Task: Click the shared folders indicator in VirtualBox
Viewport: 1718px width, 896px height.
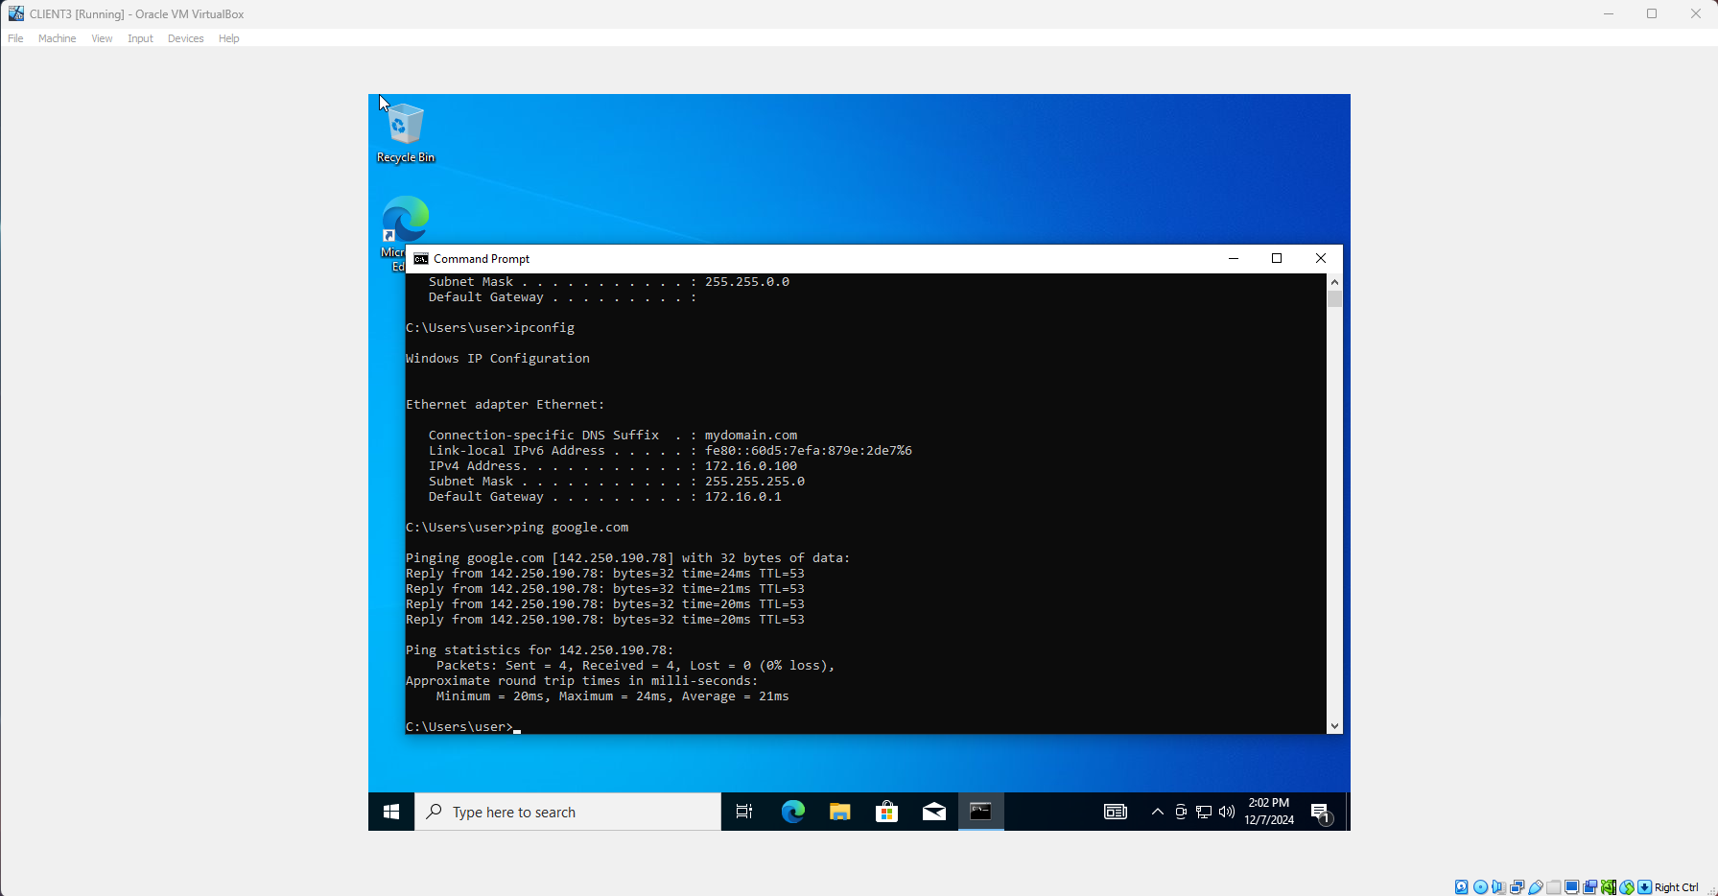Action: (x=1553, y=887)
